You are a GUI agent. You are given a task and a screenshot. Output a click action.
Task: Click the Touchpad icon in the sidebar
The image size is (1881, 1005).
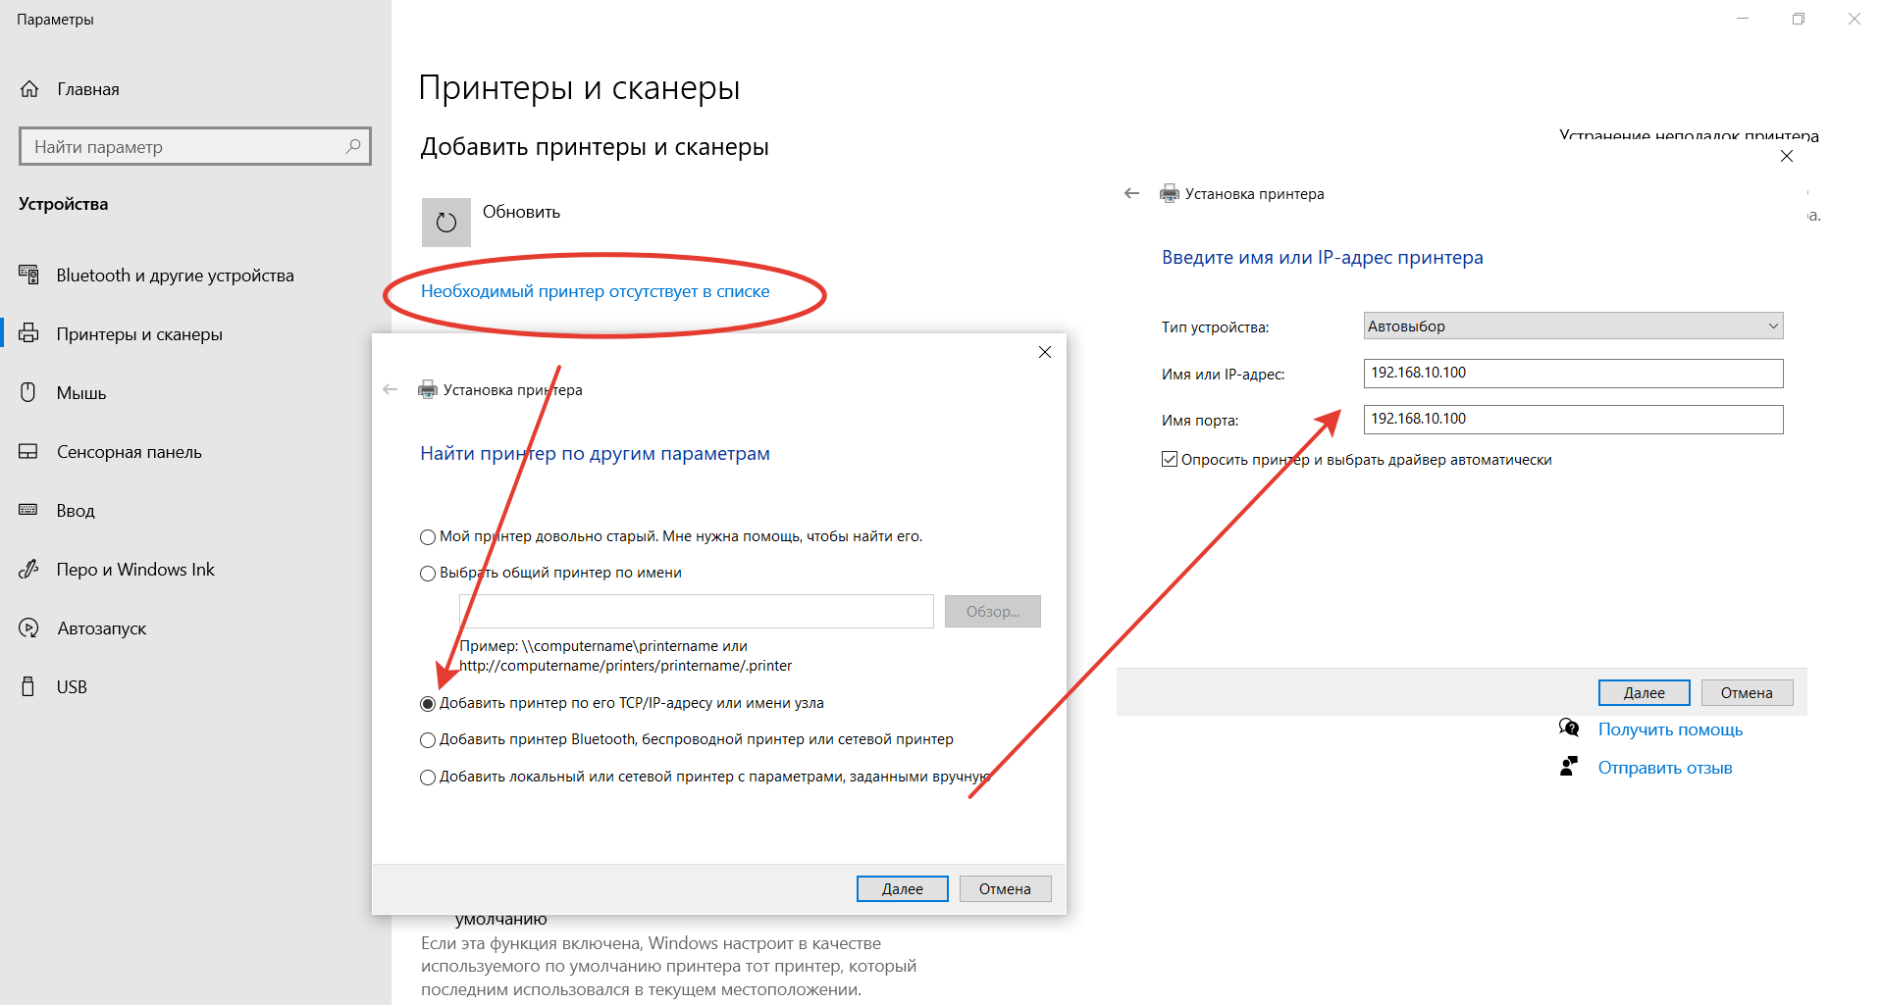coord(28,451)
